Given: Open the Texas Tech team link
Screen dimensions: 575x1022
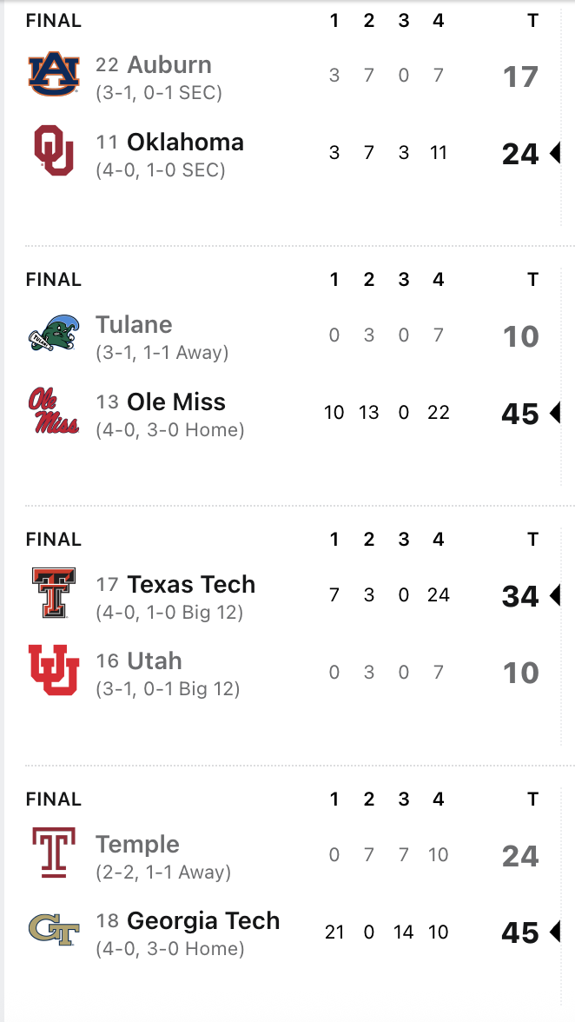Looking at the screenshot, I should (x=191, y=584).
